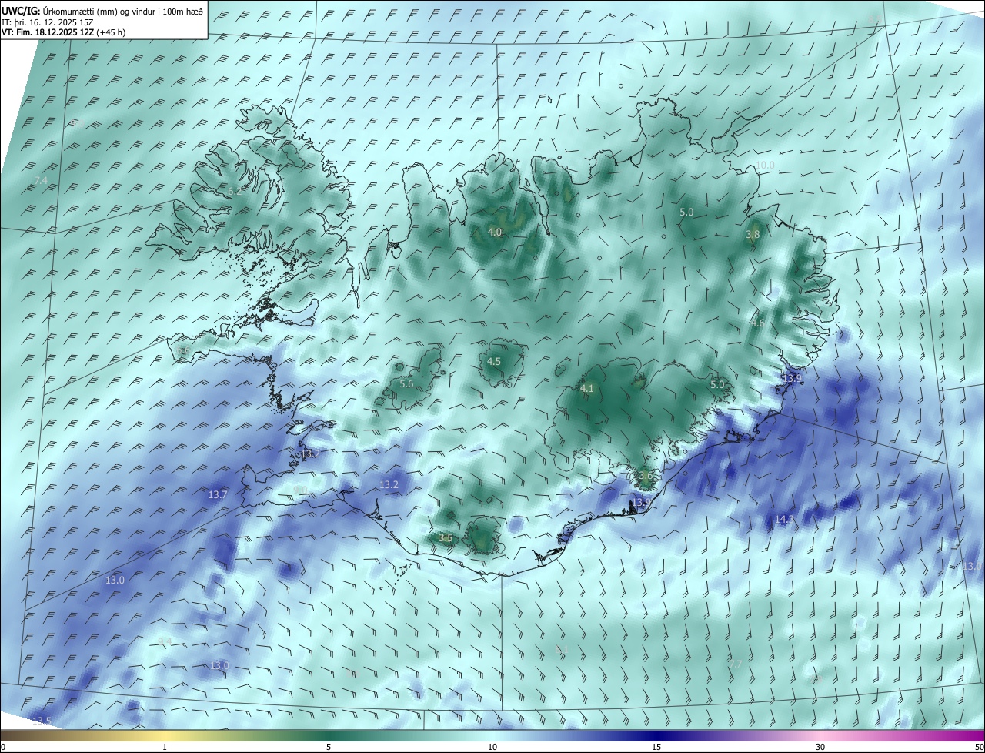Click the 4.5 value on the glacier
The image size is (985, 753).
click(x=494, y=362)
